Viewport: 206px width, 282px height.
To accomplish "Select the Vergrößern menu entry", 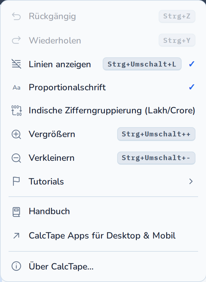I will tap(103, 134).
